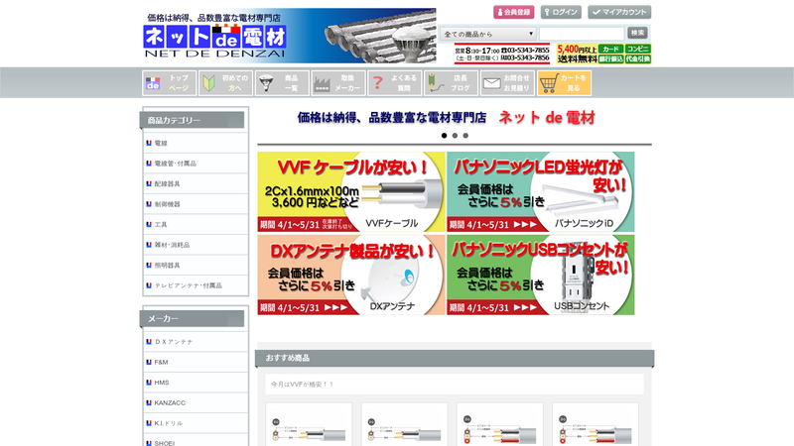Click the 検索 search button
The height and width of the screenshot is (446, 794).
click(x=637, y=33)
